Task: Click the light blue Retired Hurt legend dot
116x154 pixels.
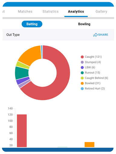Action: [82, 89]
